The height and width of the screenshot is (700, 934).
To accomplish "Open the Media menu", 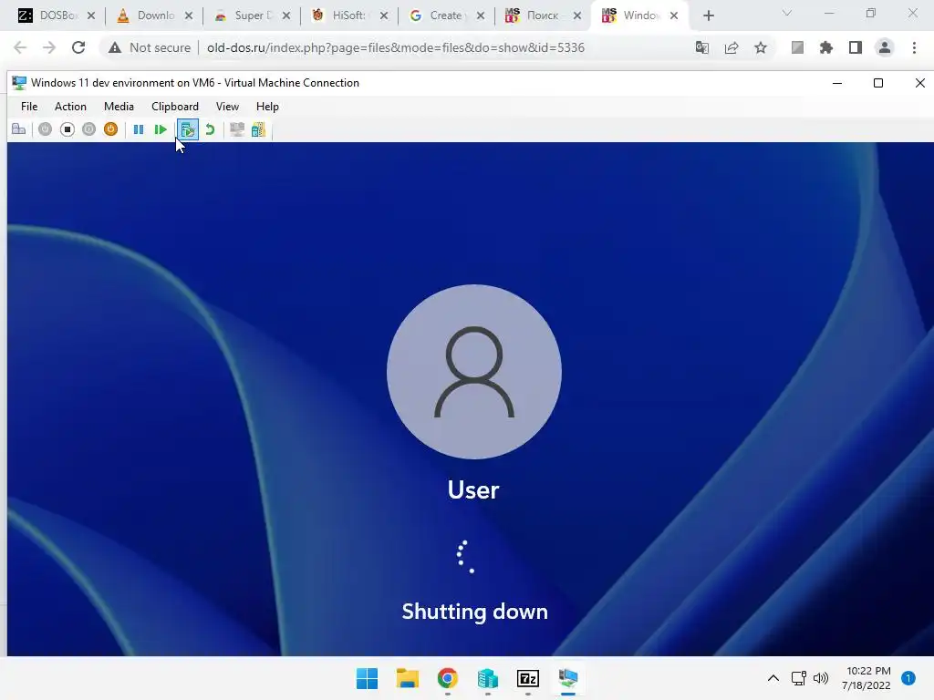I will tap(119, 107).
